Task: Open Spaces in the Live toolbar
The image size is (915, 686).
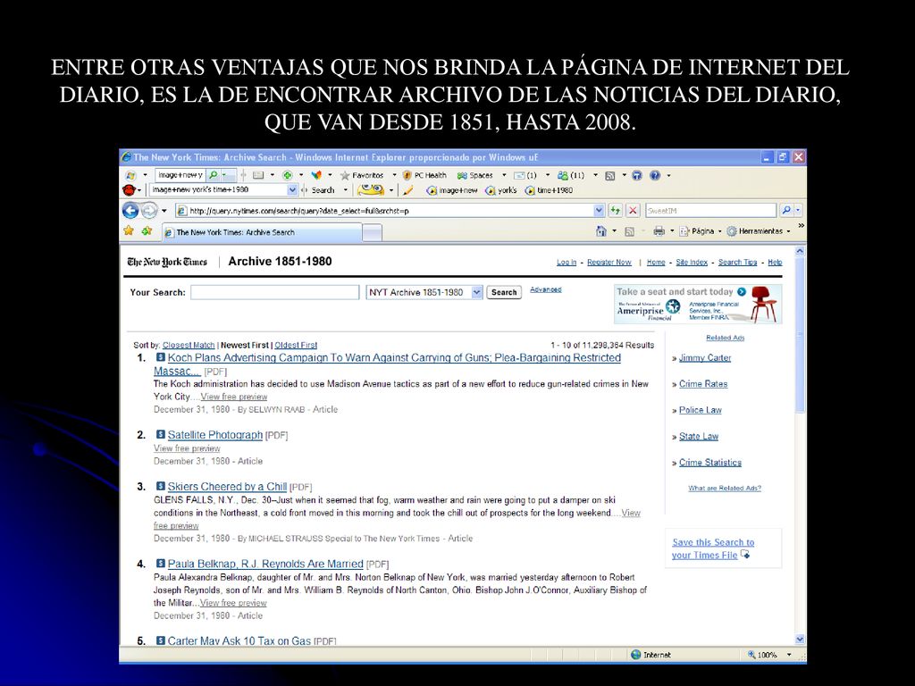Action: [x=475, y=175]
